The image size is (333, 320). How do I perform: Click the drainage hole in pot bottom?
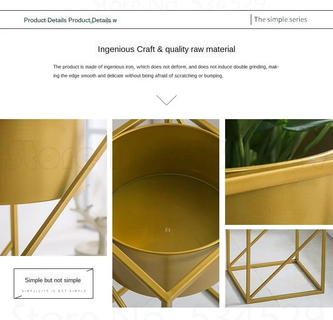(167, 230)
